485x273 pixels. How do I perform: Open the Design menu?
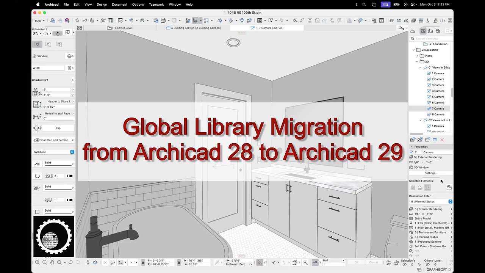pyautogui.click(x=102, y=5)
